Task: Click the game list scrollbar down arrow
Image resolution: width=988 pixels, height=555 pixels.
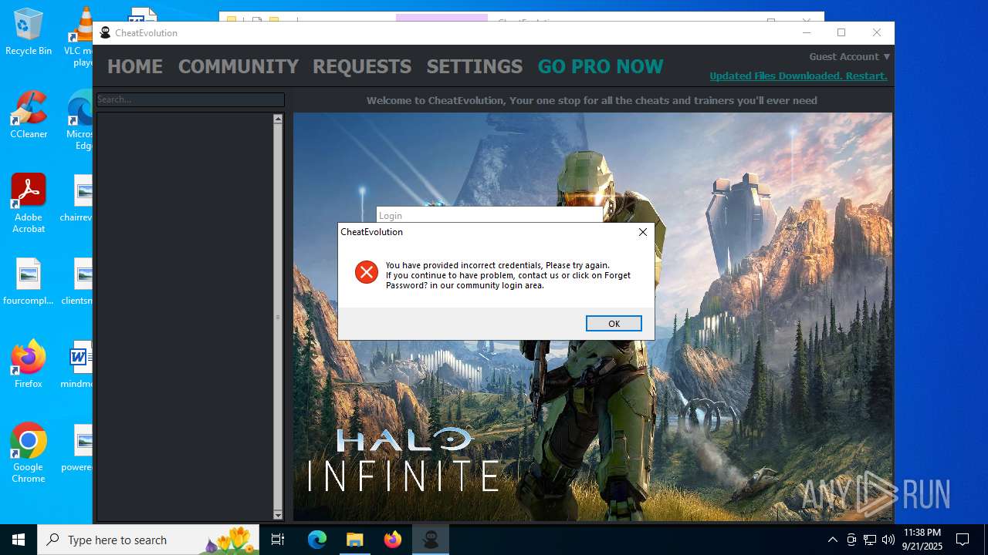Action: [278, 515]
